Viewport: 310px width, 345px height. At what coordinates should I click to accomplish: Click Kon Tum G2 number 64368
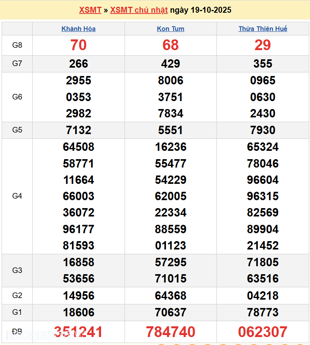pyautogui.click(x=170, y=296)
